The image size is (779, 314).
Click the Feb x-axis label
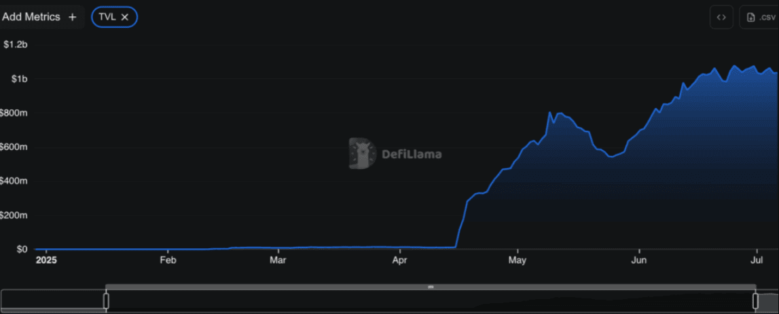pyautogui.click(x=168, y=260)
